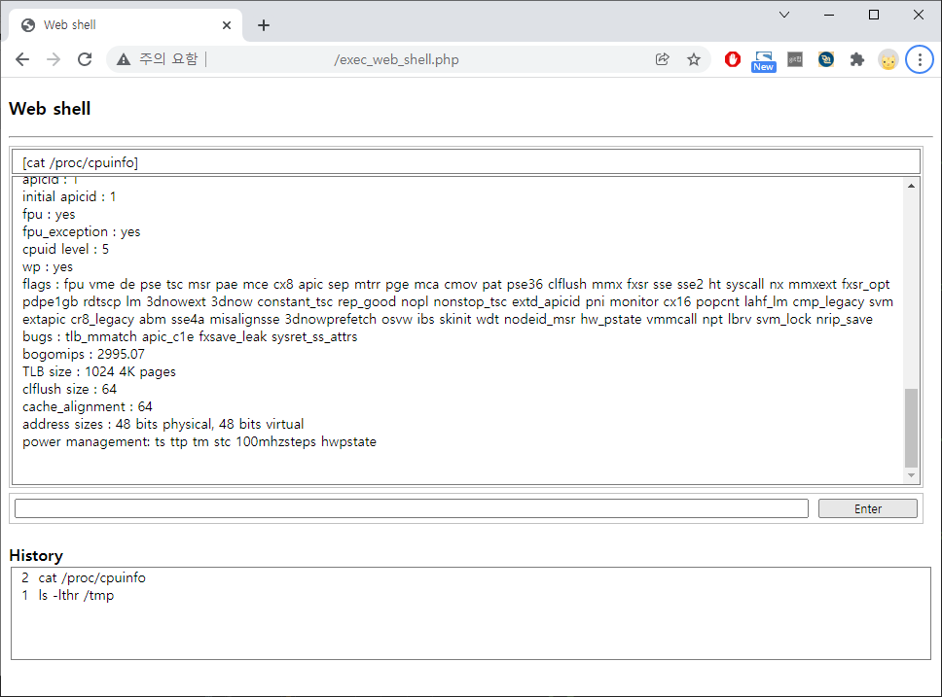The image size is (942, 697).
Task: Click the command input field
Action: click(x=412, y=508)
